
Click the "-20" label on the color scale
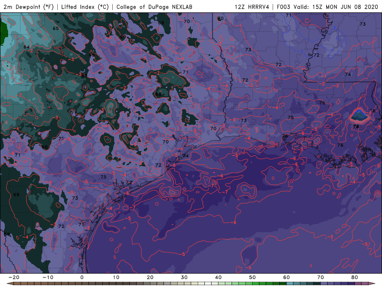coord(14,277)
